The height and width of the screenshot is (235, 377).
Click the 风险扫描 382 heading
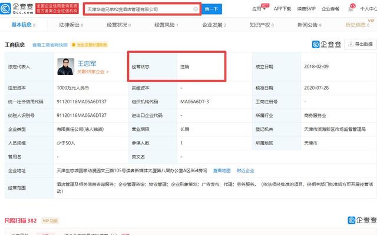click(x=21, y=221)
